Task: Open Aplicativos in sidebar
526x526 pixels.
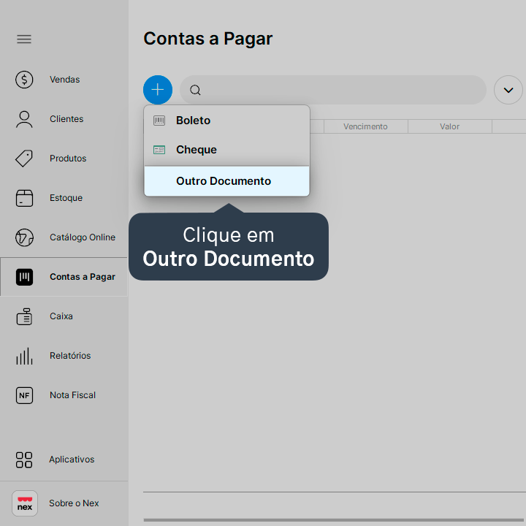Action: [x=72, y=460]
